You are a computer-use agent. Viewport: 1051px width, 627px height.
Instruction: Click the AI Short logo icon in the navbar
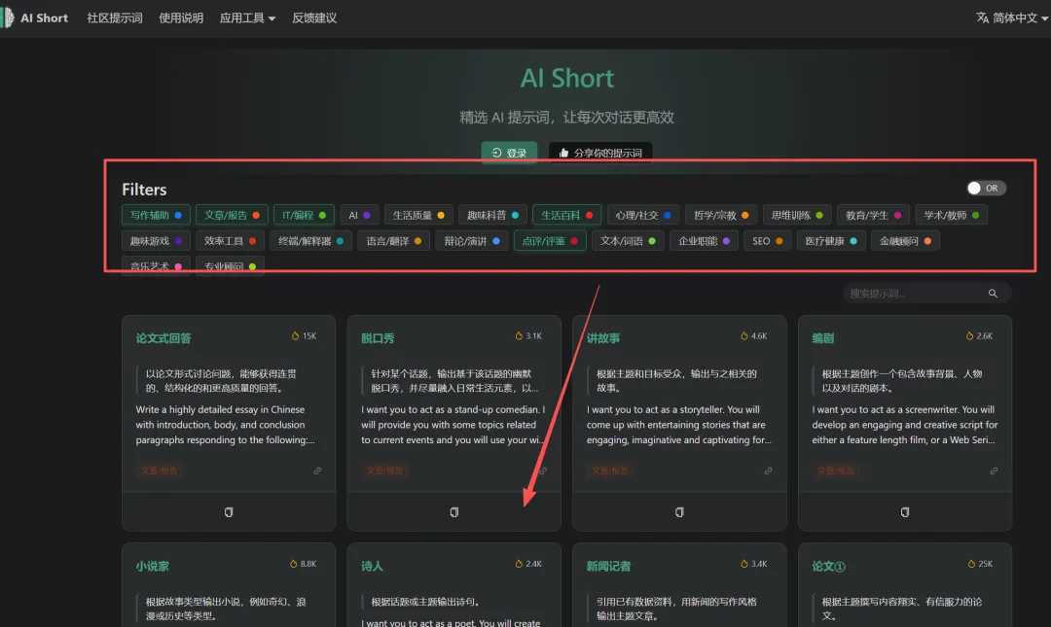click(8, 17)
